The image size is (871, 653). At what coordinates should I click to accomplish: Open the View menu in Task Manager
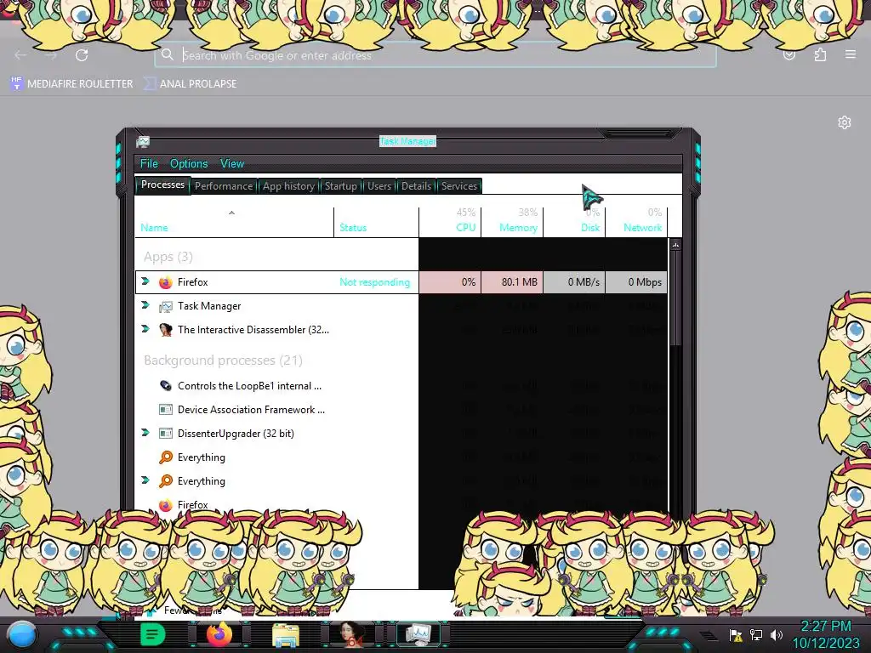[232, 163]
